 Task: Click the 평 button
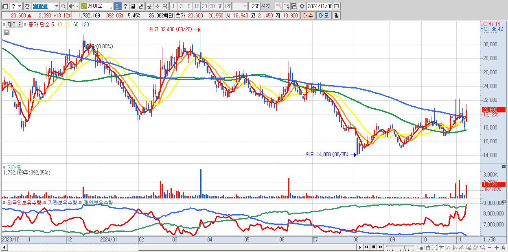tap(336, 15)
